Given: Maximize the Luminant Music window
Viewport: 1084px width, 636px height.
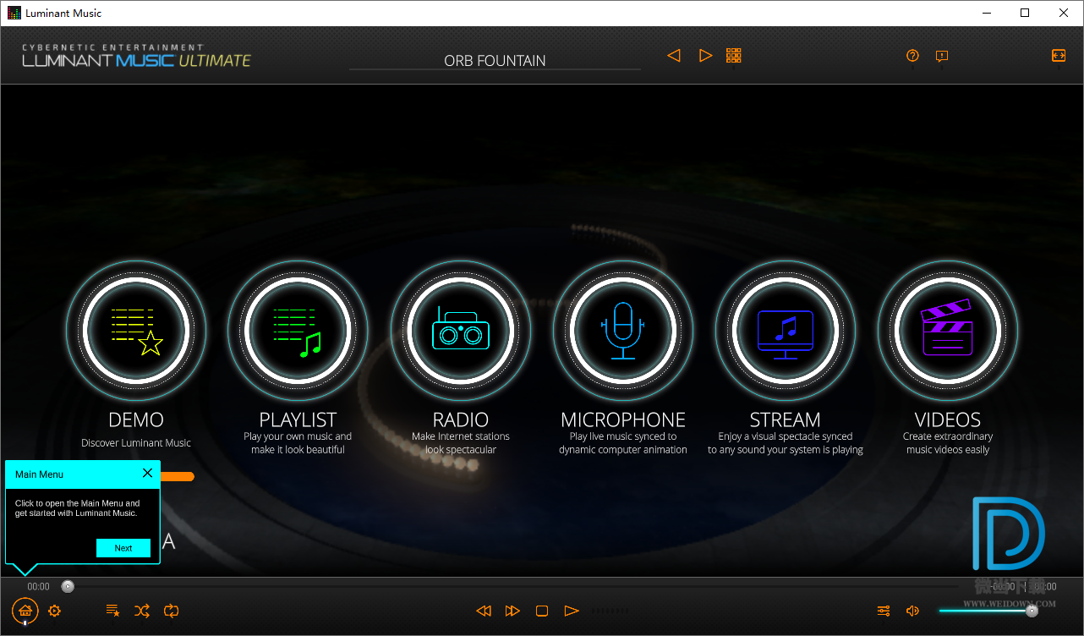Looking at the screenshot, I should point(1025,13).
